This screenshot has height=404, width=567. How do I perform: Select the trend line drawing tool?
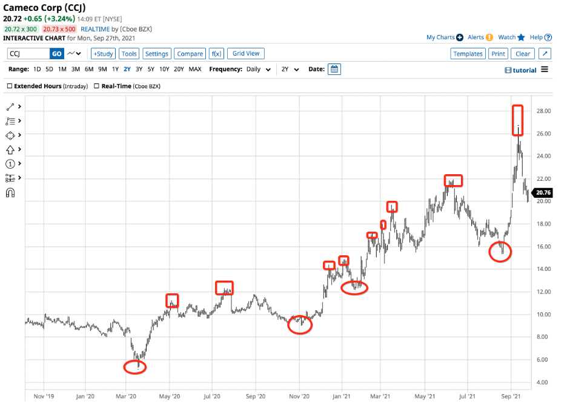coord(10,107)
